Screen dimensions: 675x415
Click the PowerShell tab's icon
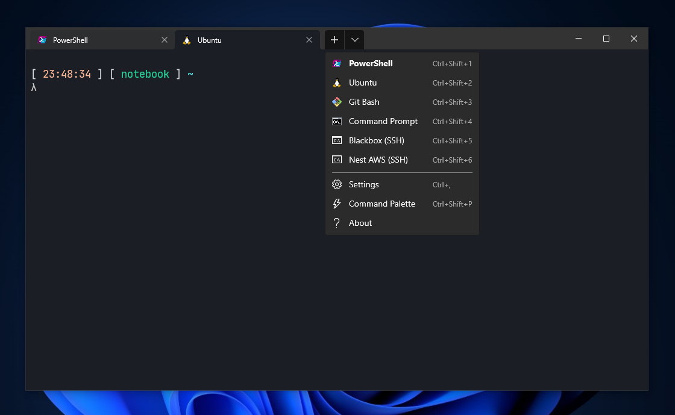pyautogui.click(x=42, y=40)
